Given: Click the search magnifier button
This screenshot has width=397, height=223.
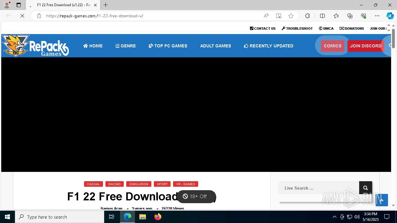Looking at the screenshot, I should pyautogui.click(x=365, y=188).
